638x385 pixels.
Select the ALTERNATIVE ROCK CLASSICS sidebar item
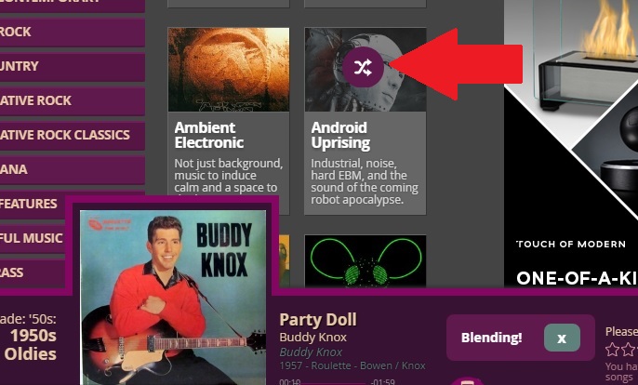[72, 135]
